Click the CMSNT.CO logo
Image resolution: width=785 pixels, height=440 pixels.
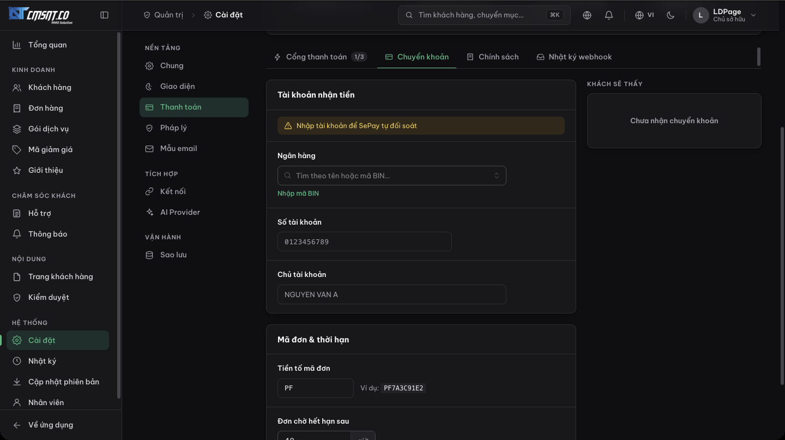(x=40, y=15)
